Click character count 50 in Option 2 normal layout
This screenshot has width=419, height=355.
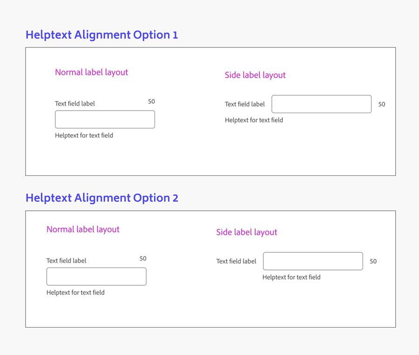click(x=143, y=259)
